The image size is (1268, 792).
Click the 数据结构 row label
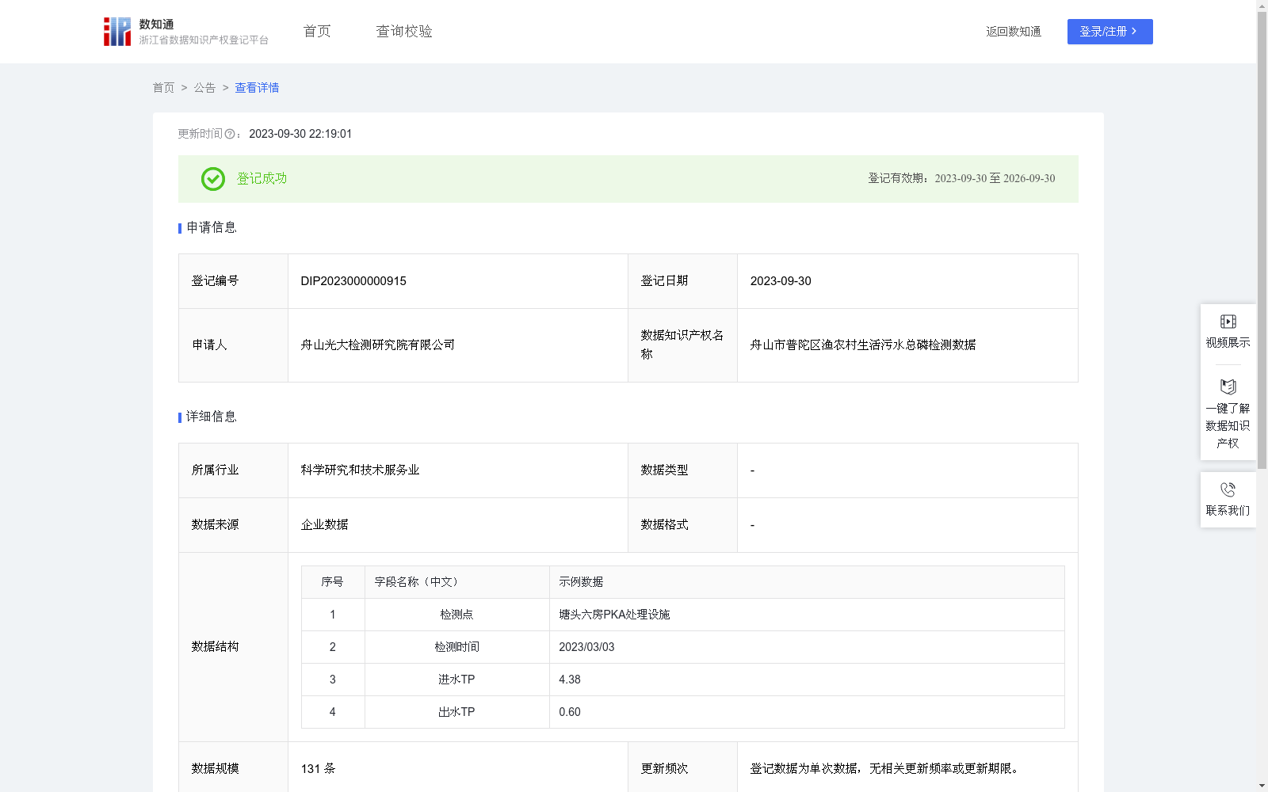[x=215, y=647]
